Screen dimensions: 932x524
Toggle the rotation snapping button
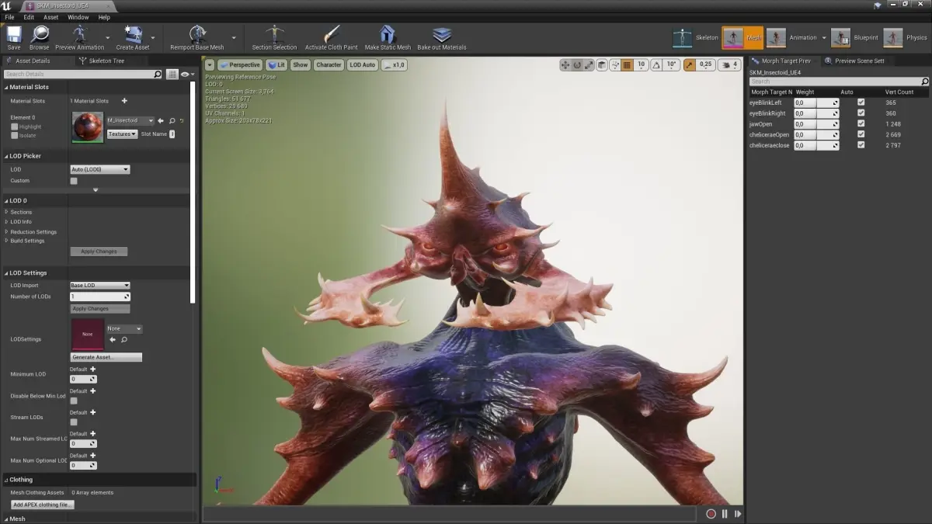tap(657, 65)
